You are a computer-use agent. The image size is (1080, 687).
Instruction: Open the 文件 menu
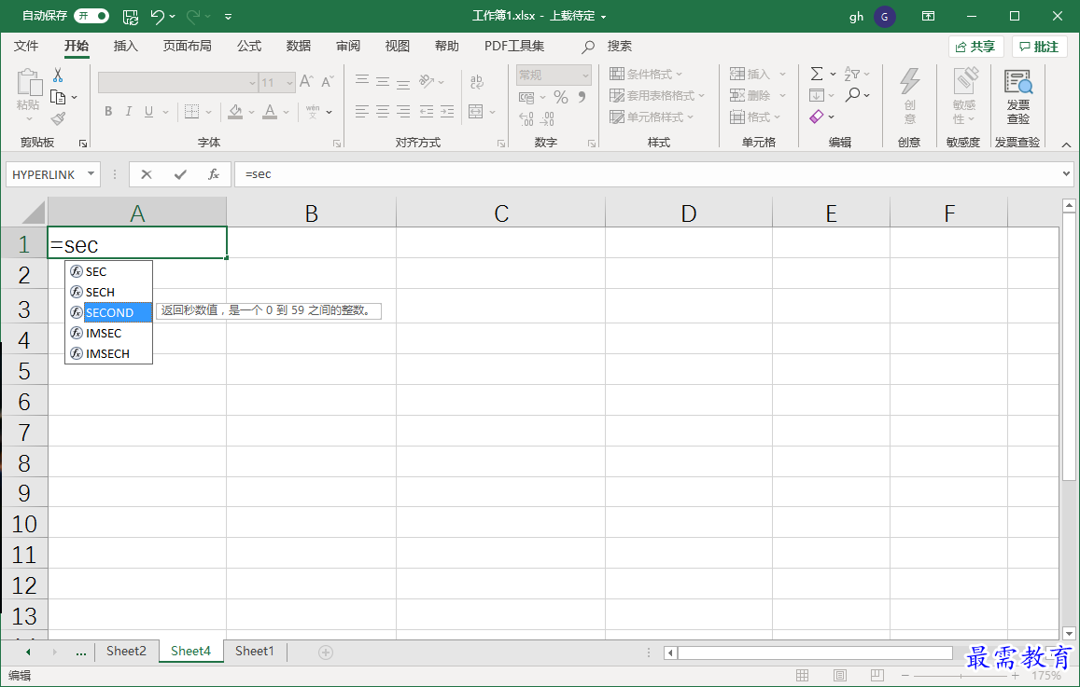pos(26,46)
